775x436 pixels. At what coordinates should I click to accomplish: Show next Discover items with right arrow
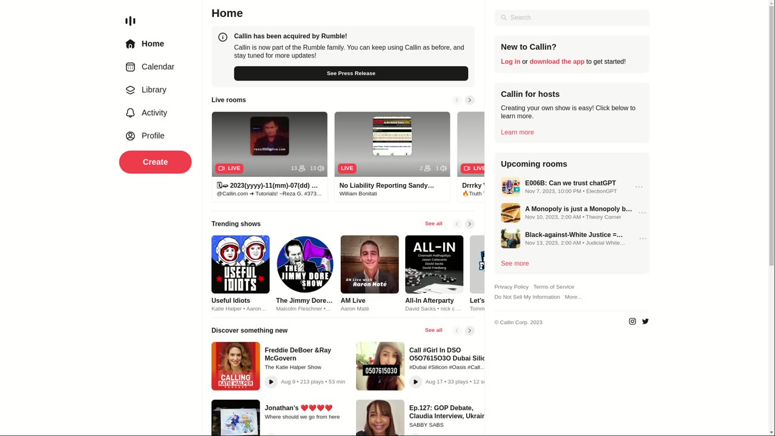click(x=469, y=331)
